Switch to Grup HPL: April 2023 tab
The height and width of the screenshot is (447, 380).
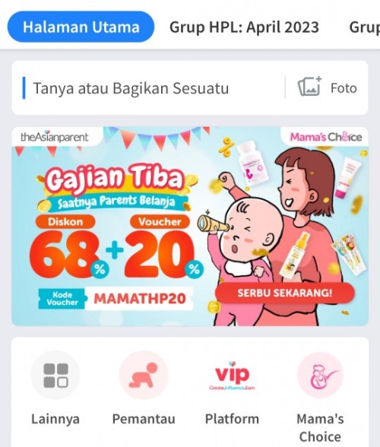[x=244, y=27]
